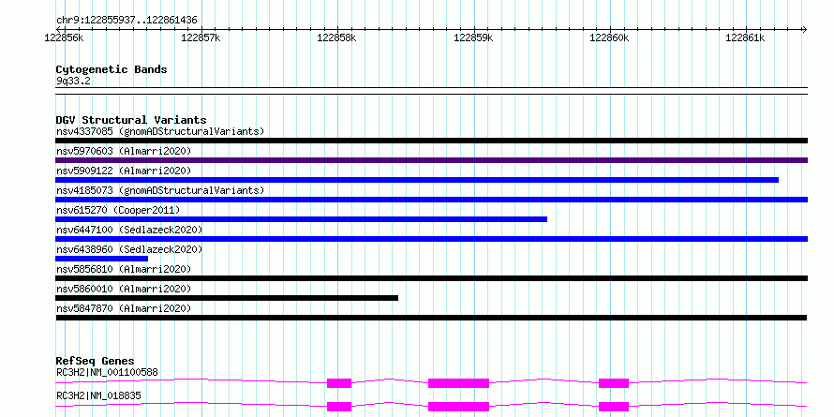
Task: Click the nsv5909122 (Almarri2020) label
Action: [124, 171]
